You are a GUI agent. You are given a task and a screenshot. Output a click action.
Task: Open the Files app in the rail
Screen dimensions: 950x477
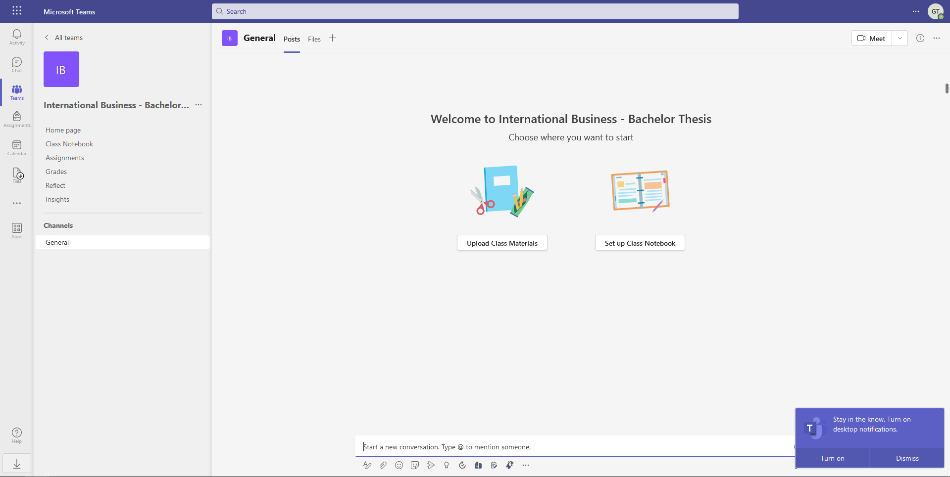(x=17, y=175)
